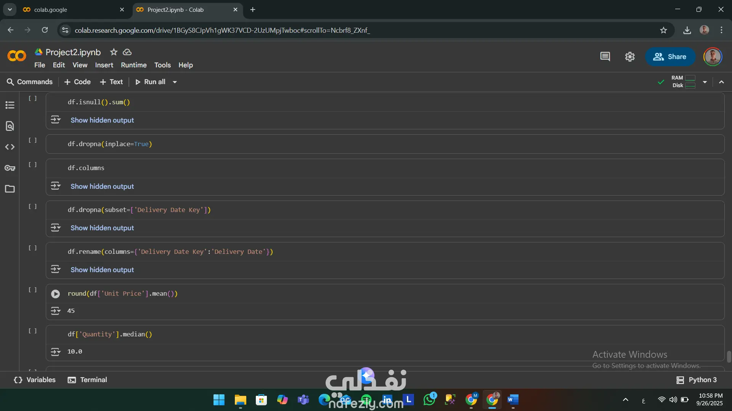The width and height of the screenshot is (732, 411).
Task: Star the Project2.ipynb notebook
Action: click(114, 52)
